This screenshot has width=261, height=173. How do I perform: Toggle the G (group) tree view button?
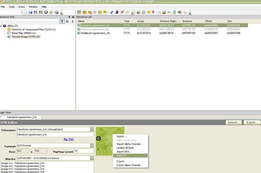click(x=67, y=21)
